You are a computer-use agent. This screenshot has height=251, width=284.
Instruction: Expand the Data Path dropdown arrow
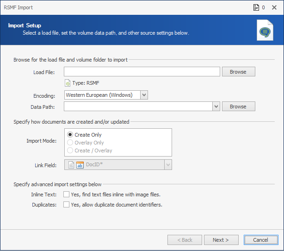pos(216,107)
